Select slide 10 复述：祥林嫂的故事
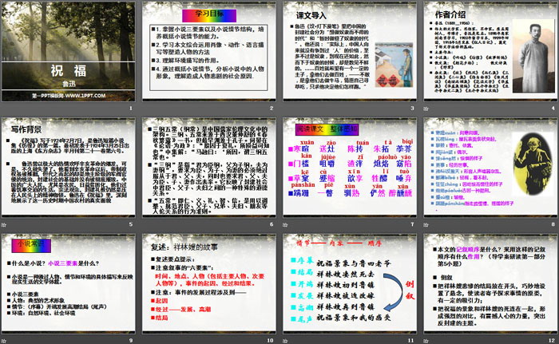The image size is (559, 344). pyautogui.click(x=208, y=281)
